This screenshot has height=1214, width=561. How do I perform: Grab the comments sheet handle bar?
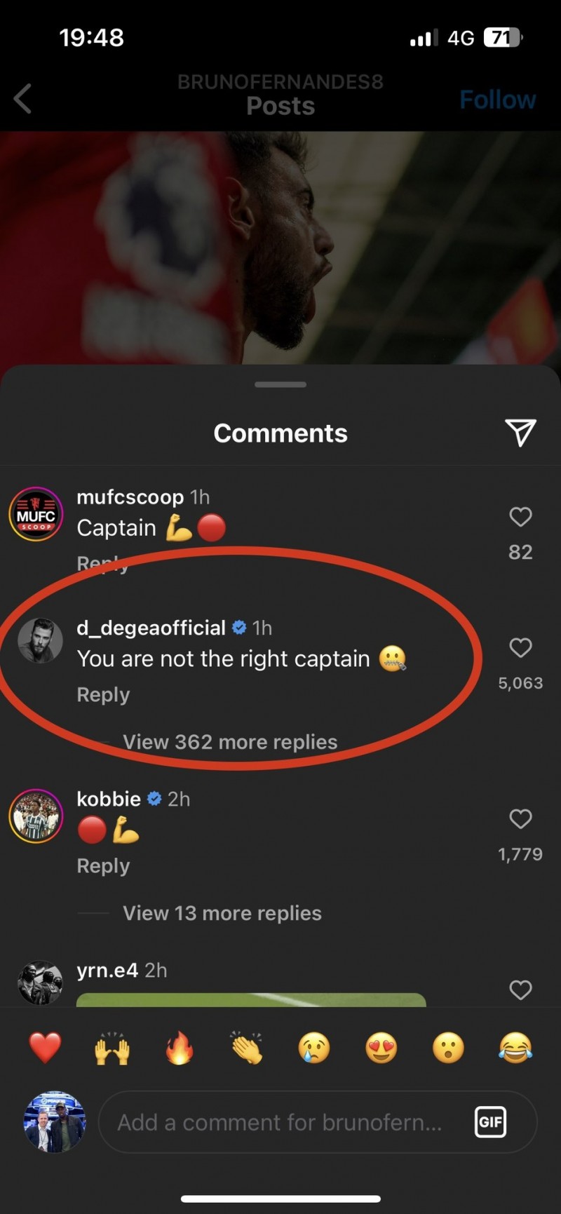point(280,384)
